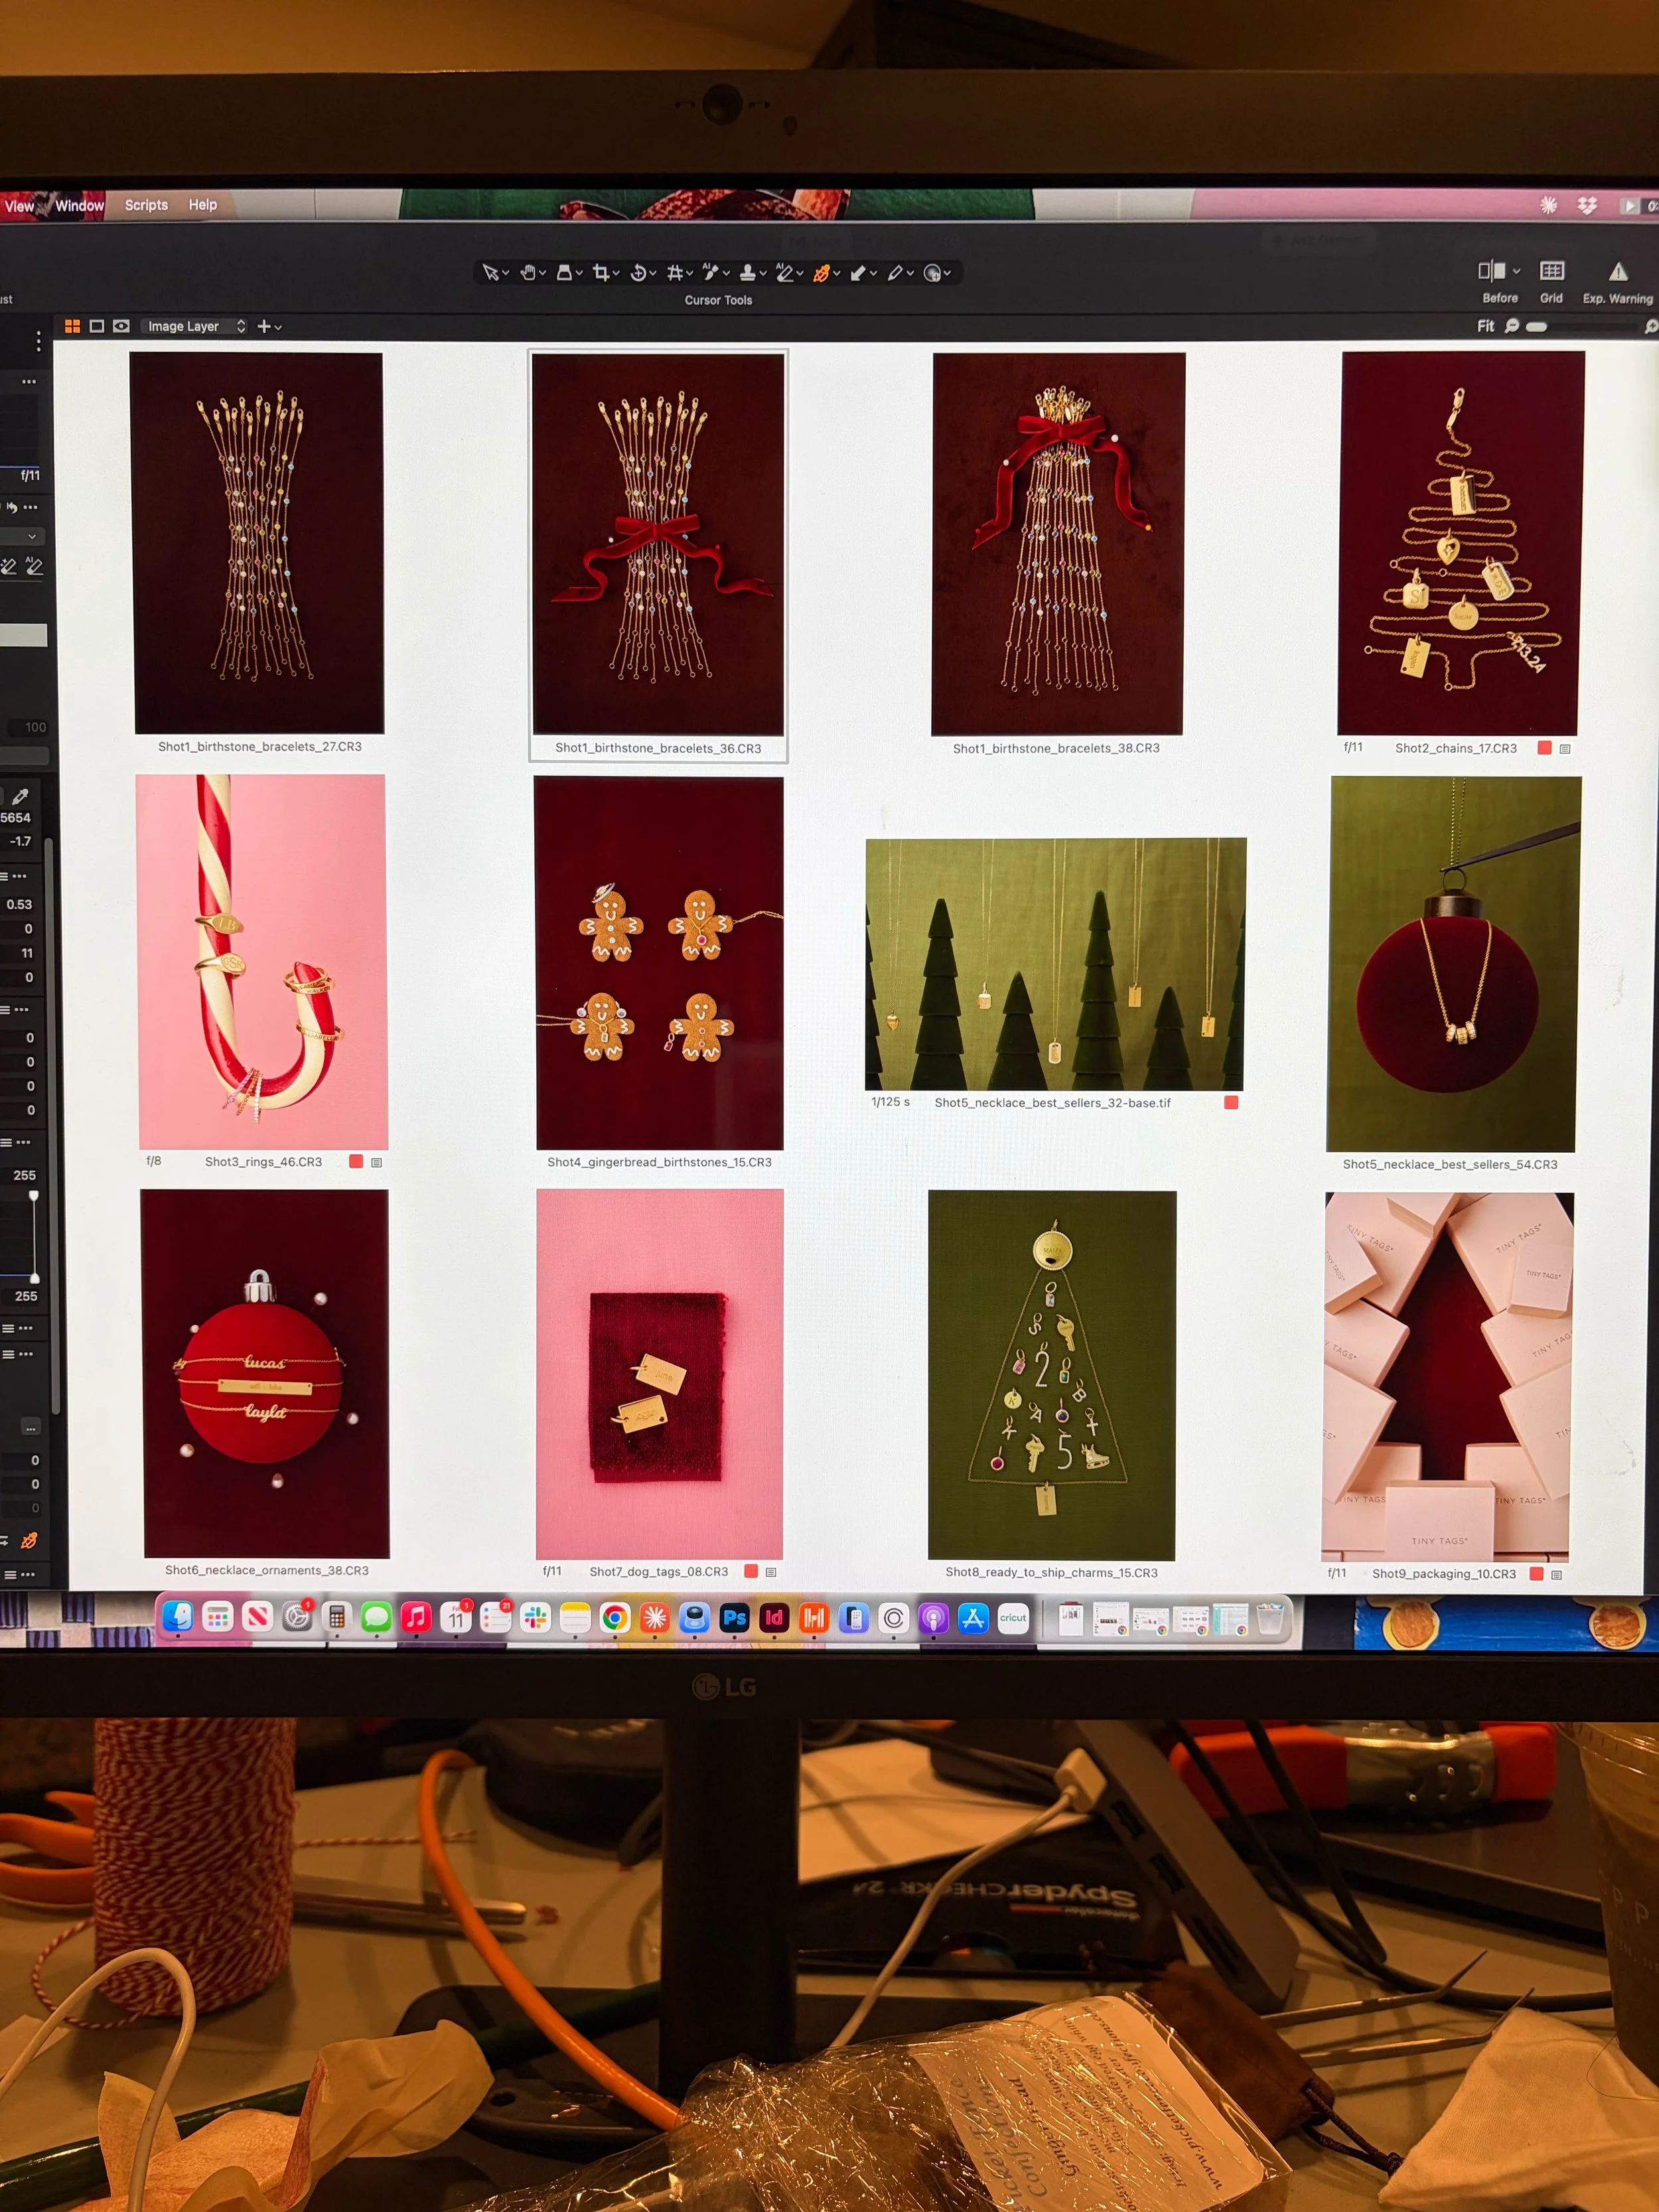Open the View menu

pos(19,206)
